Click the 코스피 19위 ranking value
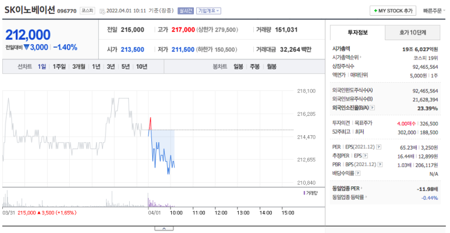Viewport: 450px width, 233px height. (426, 58)
